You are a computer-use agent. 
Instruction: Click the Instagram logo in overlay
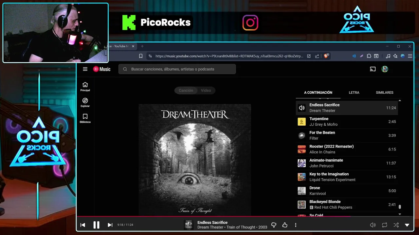point(250,23)
